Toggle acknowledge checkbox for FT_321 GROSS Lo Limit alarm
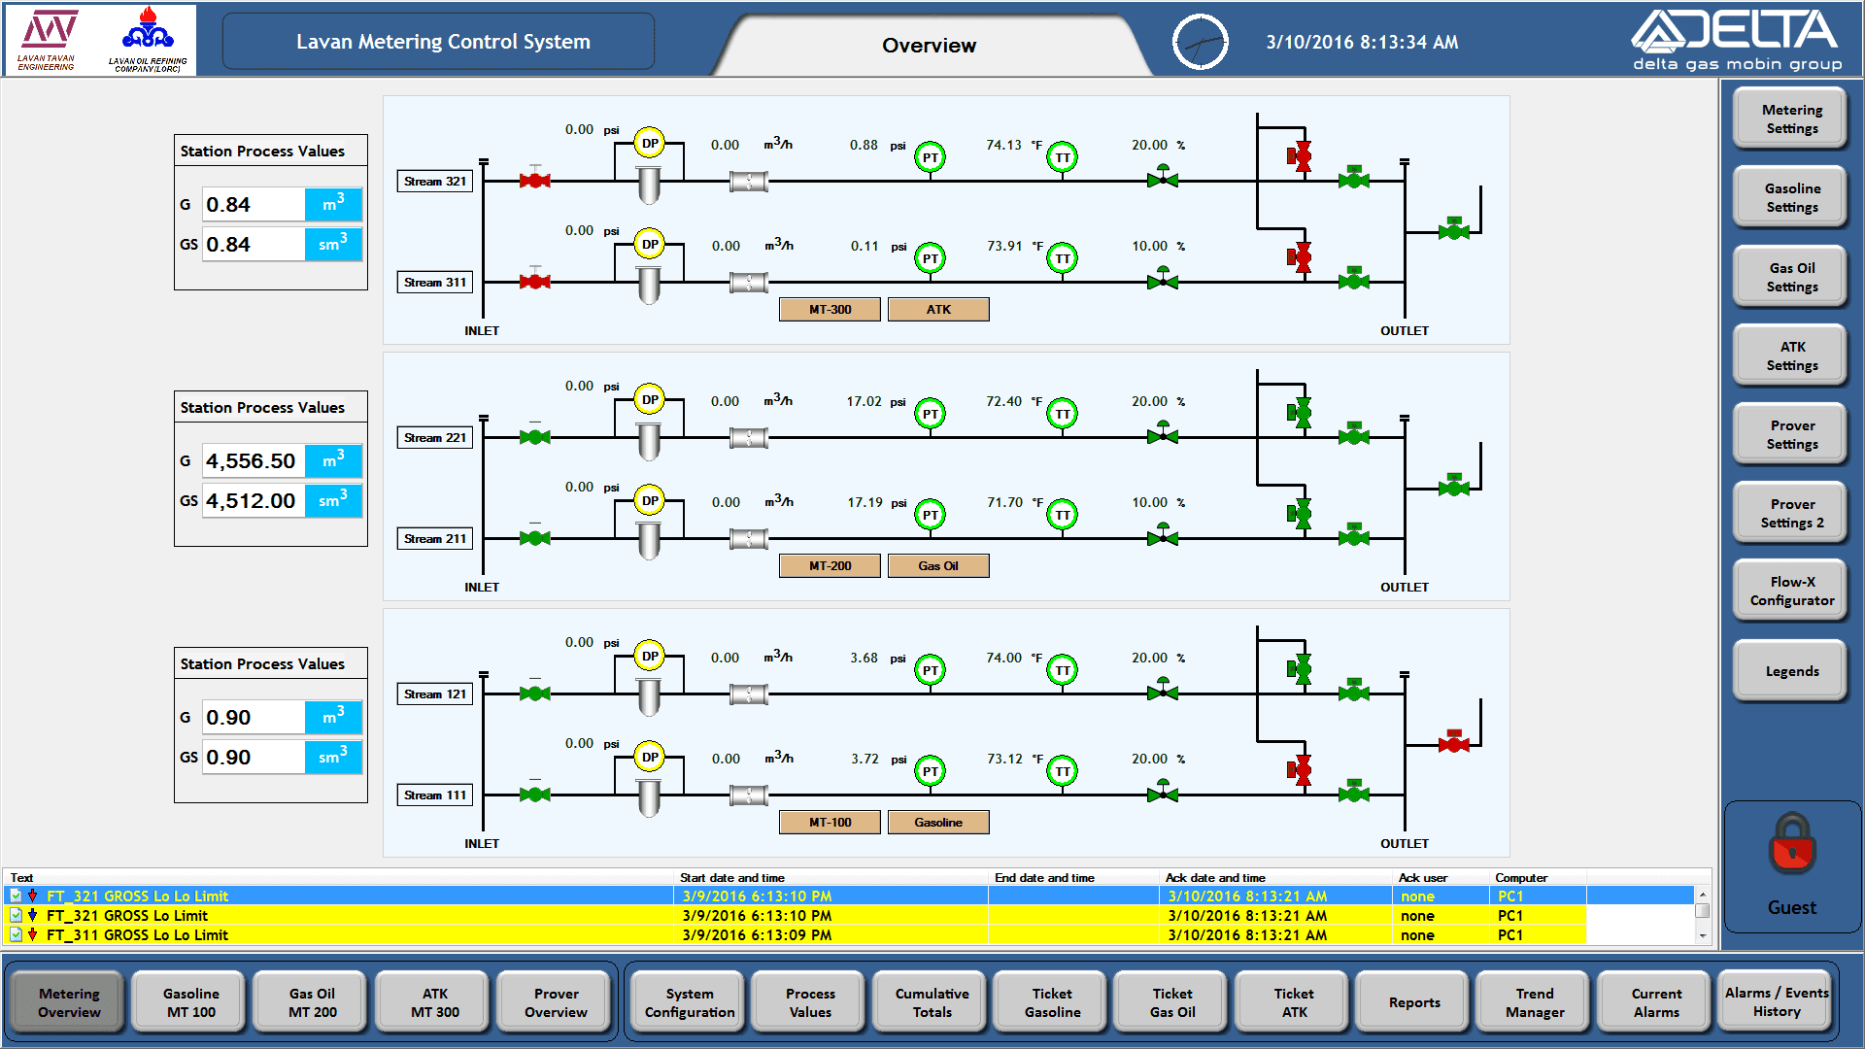The image size is (1865, 1049). point(16,915)
